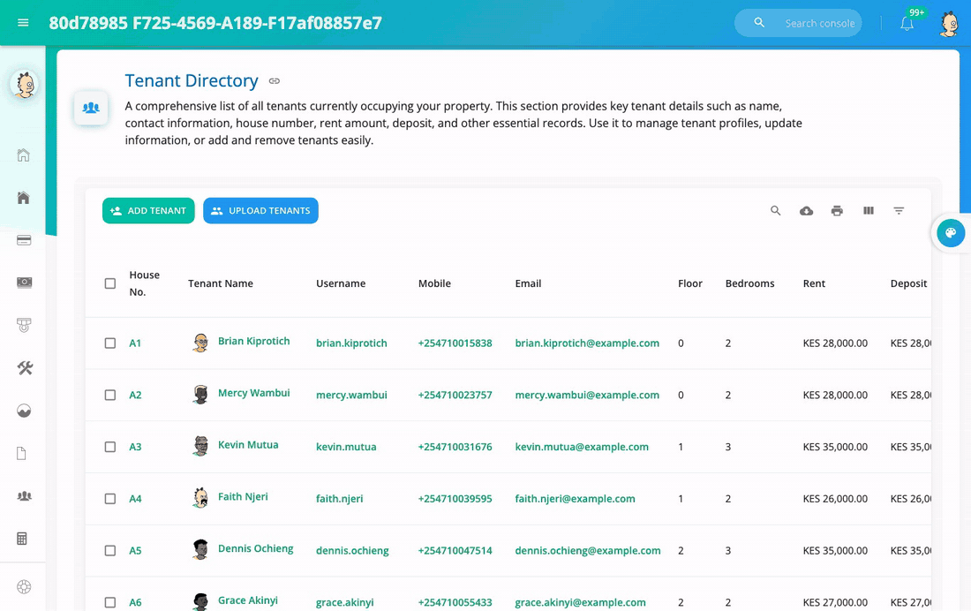Viewport: 971px width, 611px height.
Task: Open the credit card icon in sidebar
Action: pos(24,240)
